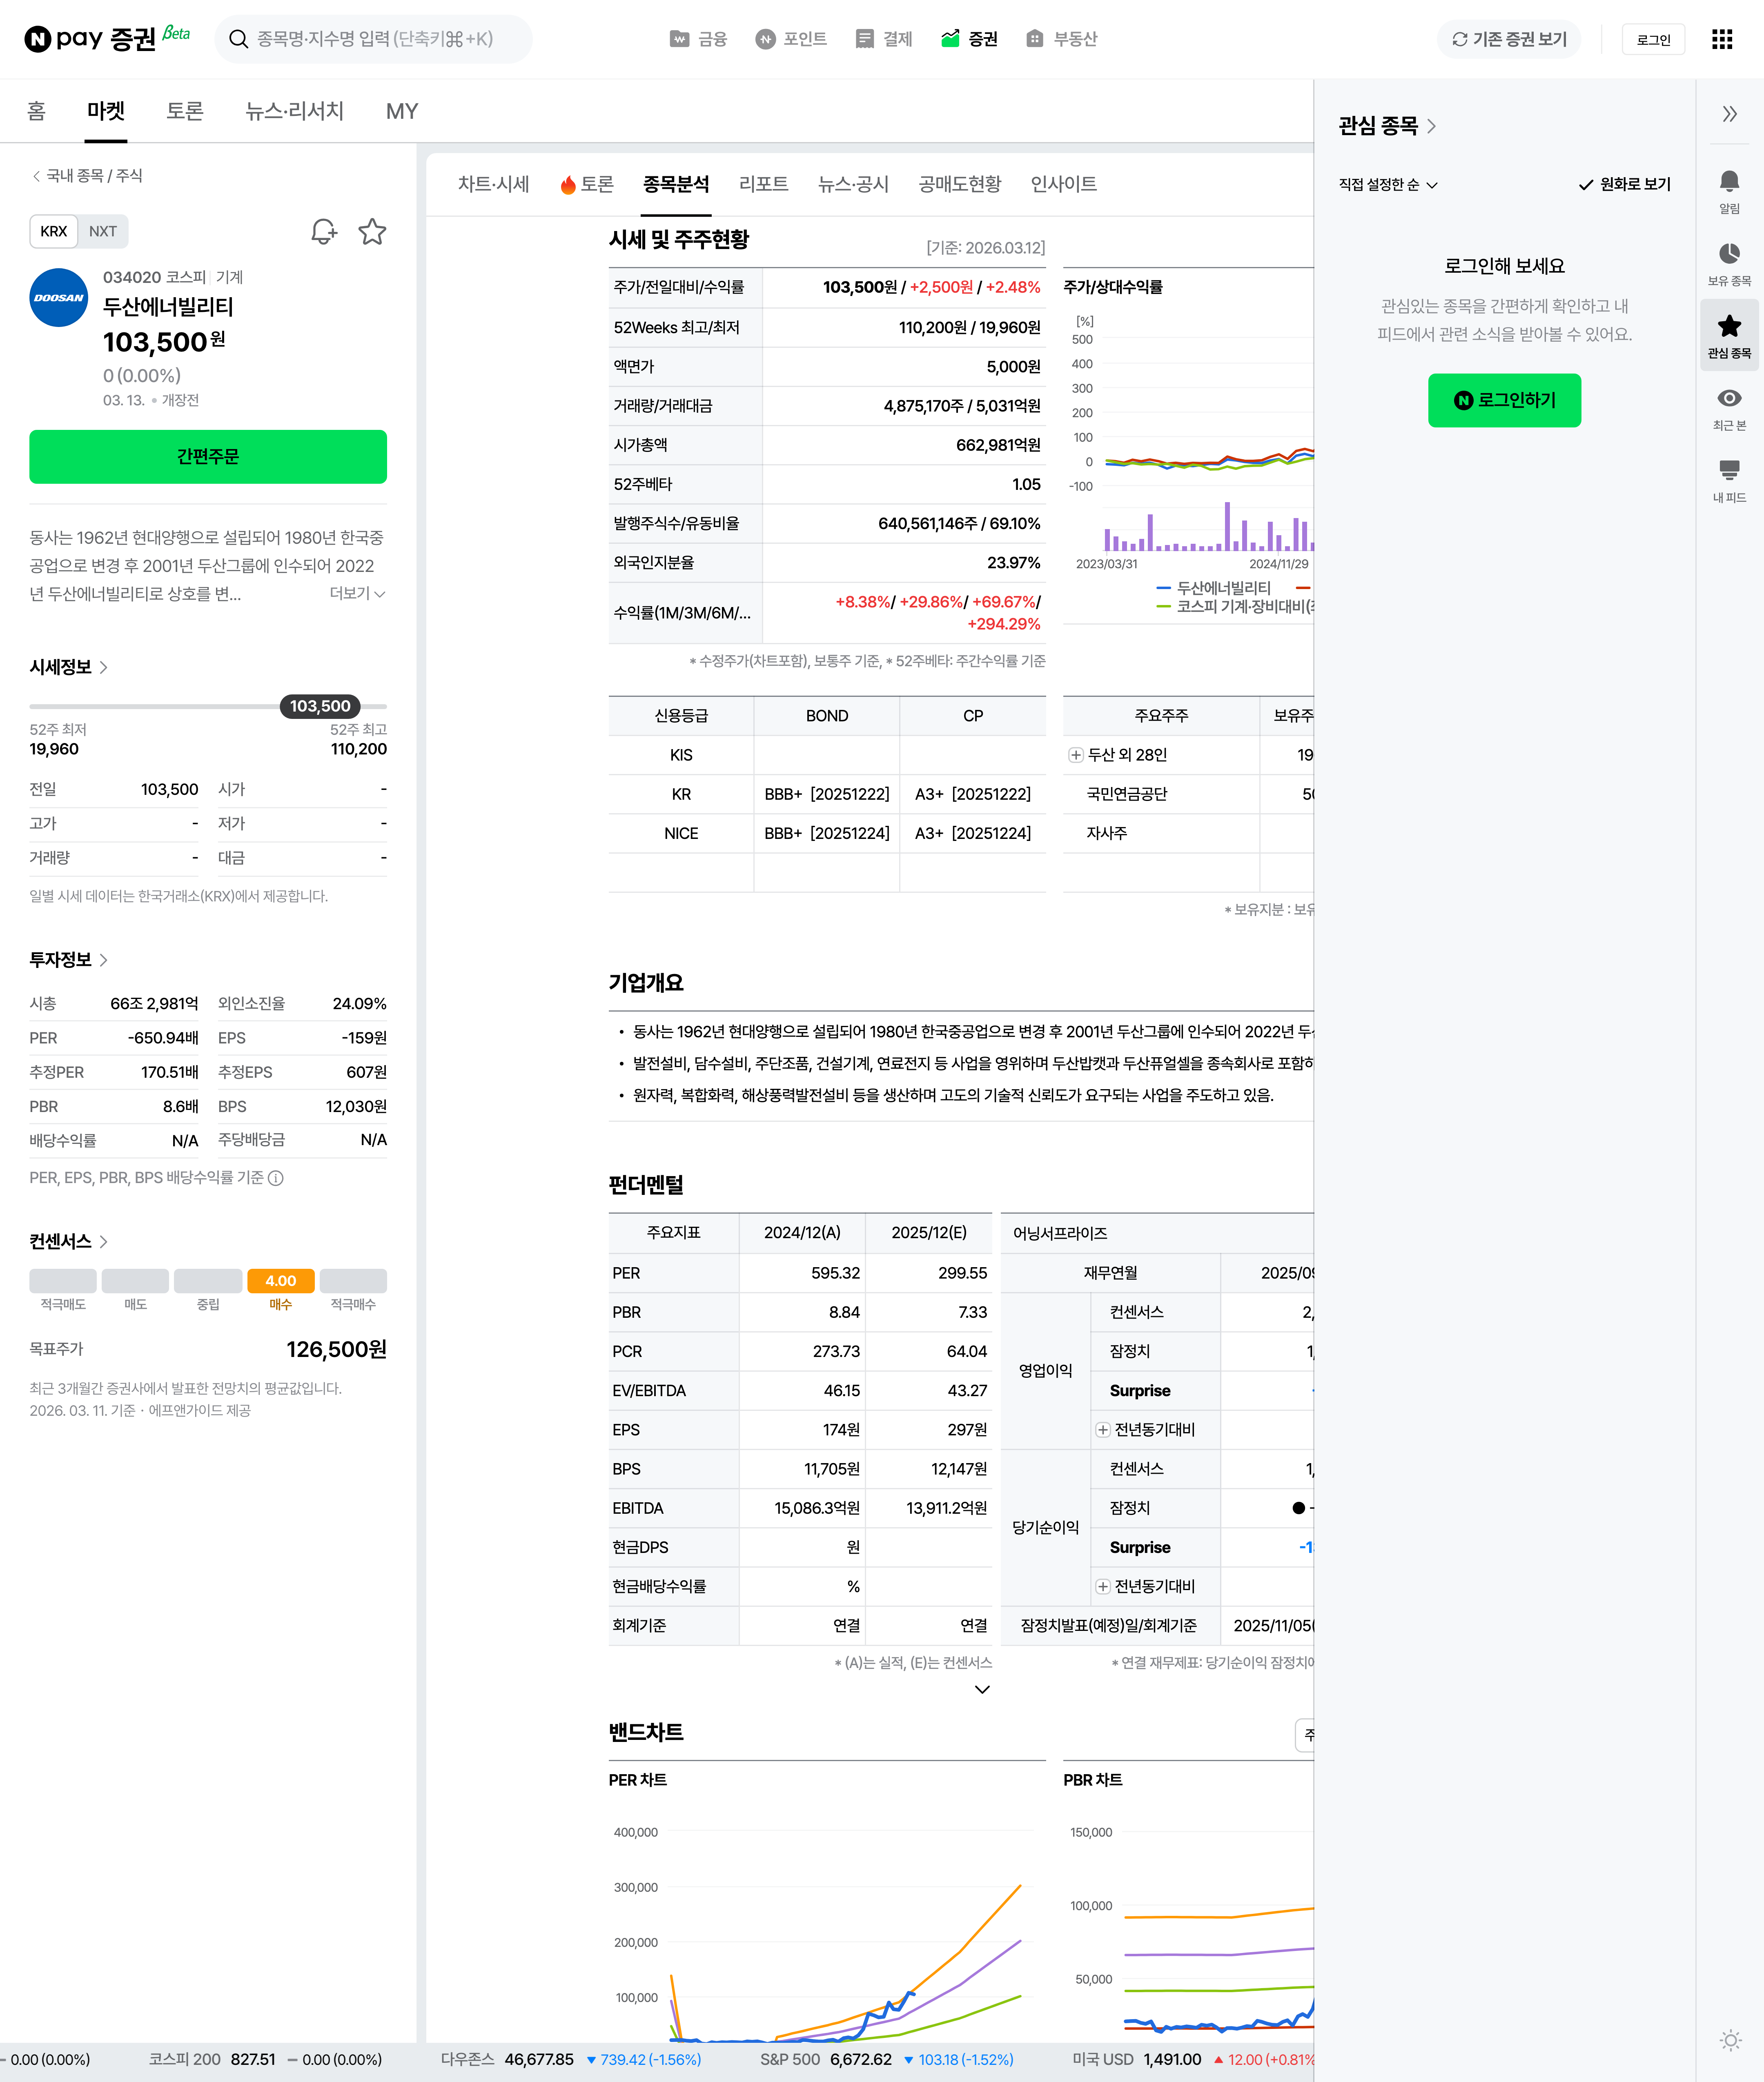
Task: Expand company description with 더보기
Action: [357, 594]
